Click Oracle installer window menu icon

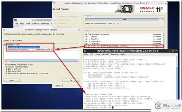[54, 3]
